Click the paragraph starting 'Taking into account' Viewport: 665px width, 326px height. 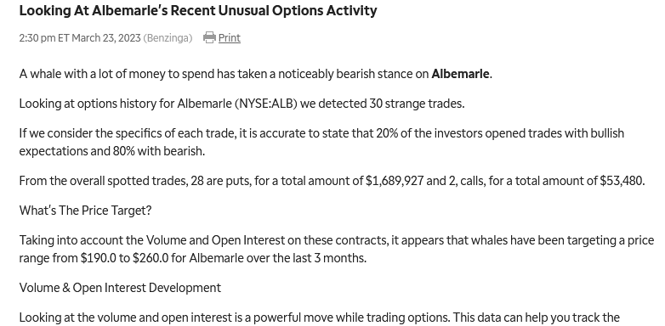(337, 249)
